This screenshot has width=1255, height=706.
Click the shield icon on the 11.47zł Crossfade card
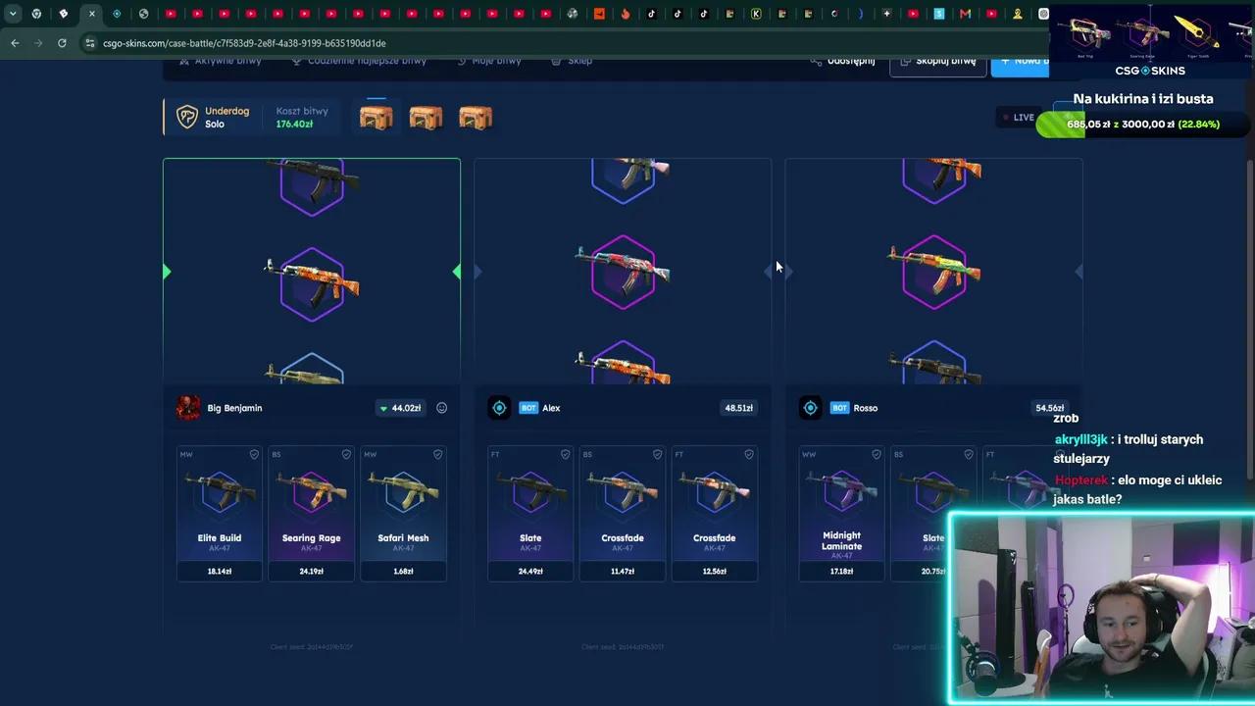657,454
